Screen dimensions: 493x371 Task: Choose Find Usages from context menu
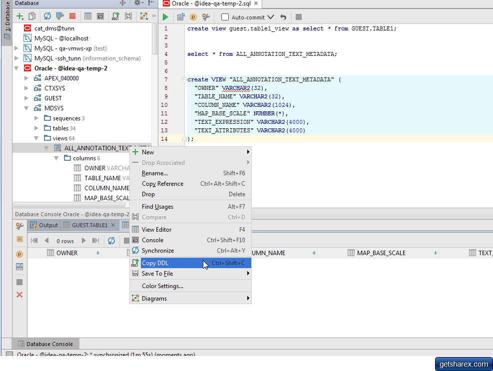click(190, 207)
